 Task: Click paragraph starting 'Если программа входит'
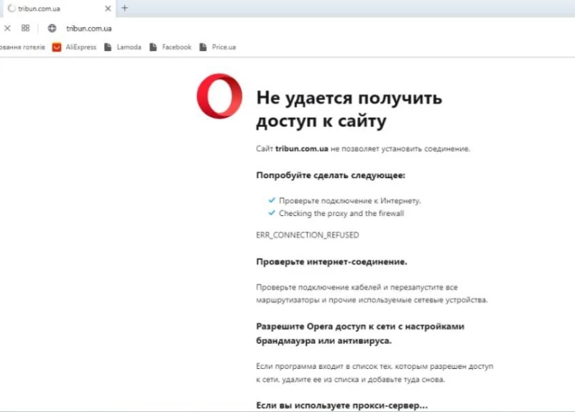point(374,373)
